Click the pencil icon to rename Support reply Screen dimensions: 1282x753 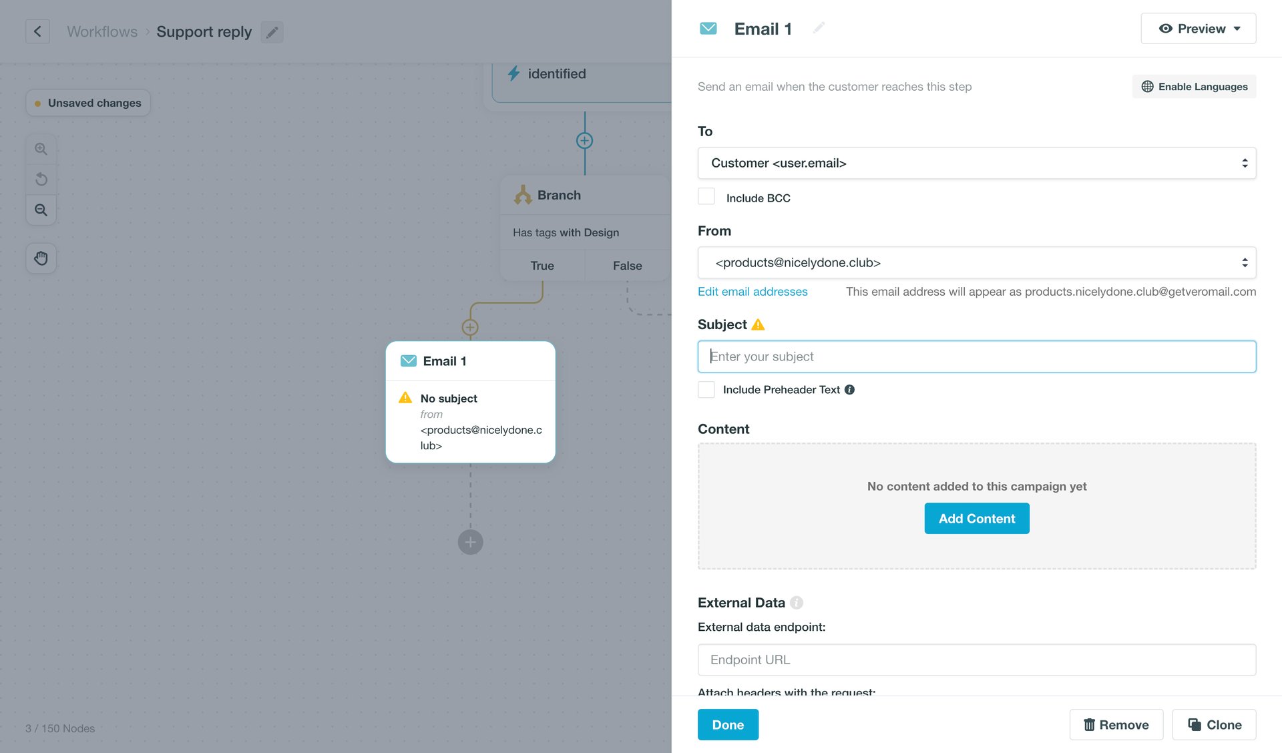click(272, 31)
